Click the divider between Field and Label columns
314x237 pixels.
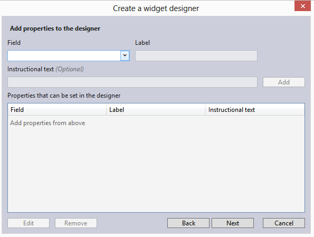pyautogui.click(x=107, y=110)
